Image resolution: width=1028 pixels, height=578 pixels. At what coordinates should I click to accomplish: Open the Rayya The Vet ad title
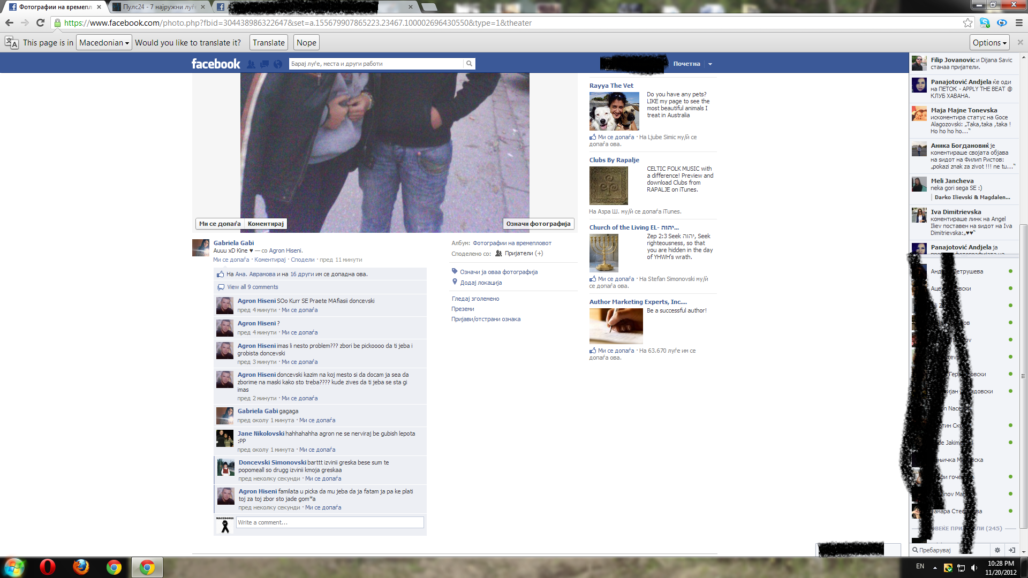611,86
